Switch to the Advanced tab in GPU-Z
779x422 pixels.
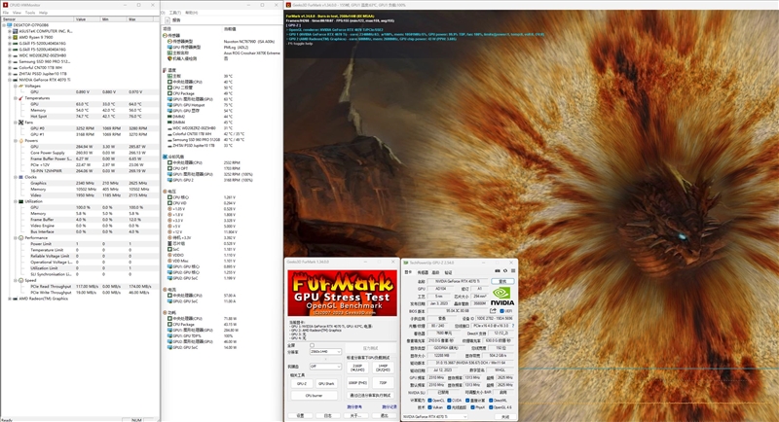click(435, 272)
